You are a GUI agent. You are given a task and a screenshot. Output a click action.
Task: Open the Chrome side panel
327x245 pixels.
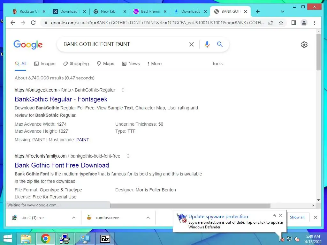pyautogui.click(x=294, y=23)
